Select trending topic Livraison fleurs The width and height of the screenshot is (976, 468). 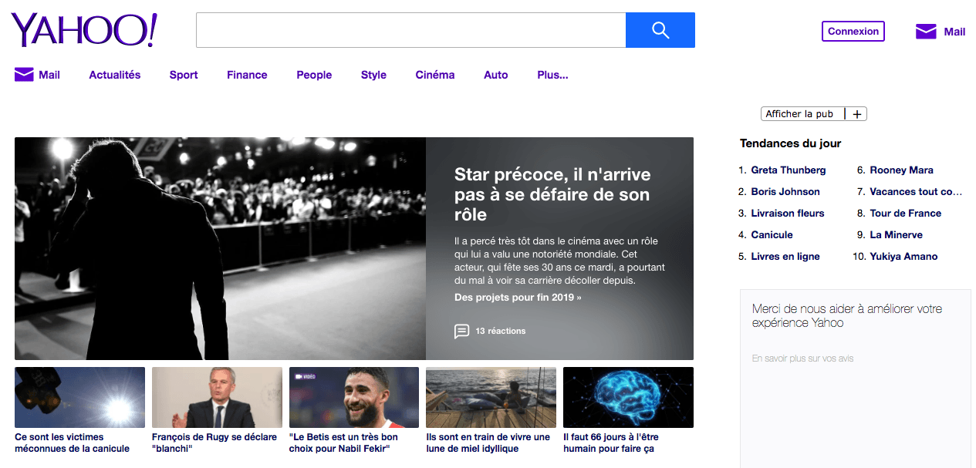788,214
